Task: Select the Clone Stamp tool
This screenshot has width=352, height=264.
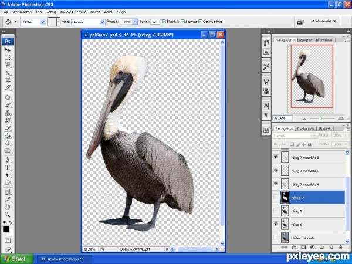Action: (8, 113)
